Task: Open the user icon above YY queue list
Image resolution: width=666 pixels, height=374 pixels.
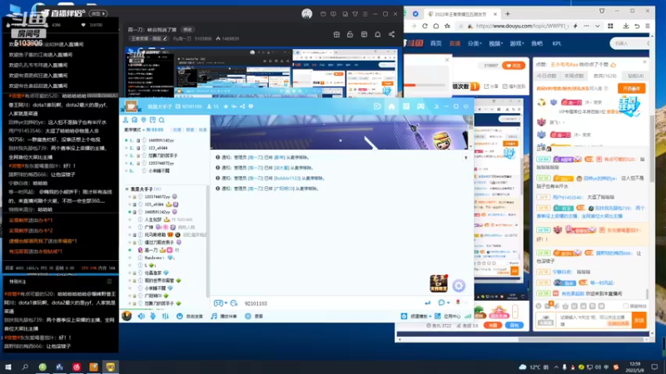Action: click(x=126, y=120)
